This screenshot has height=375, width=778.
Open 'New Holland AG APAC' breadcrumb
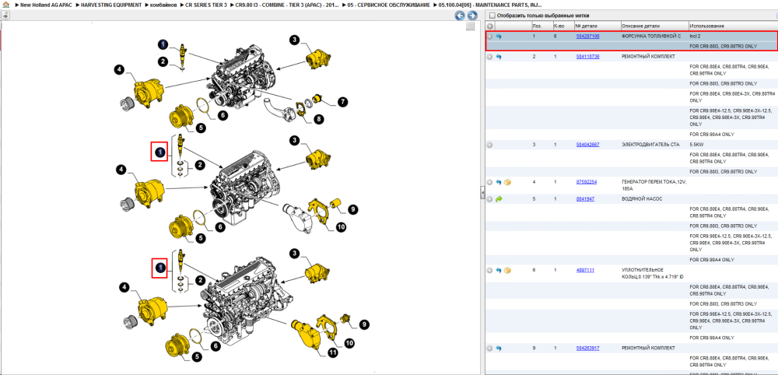click(x=45, y=5)
